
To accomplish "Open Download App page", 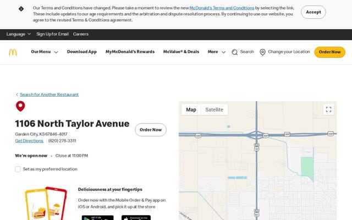I will coord(82,52).
